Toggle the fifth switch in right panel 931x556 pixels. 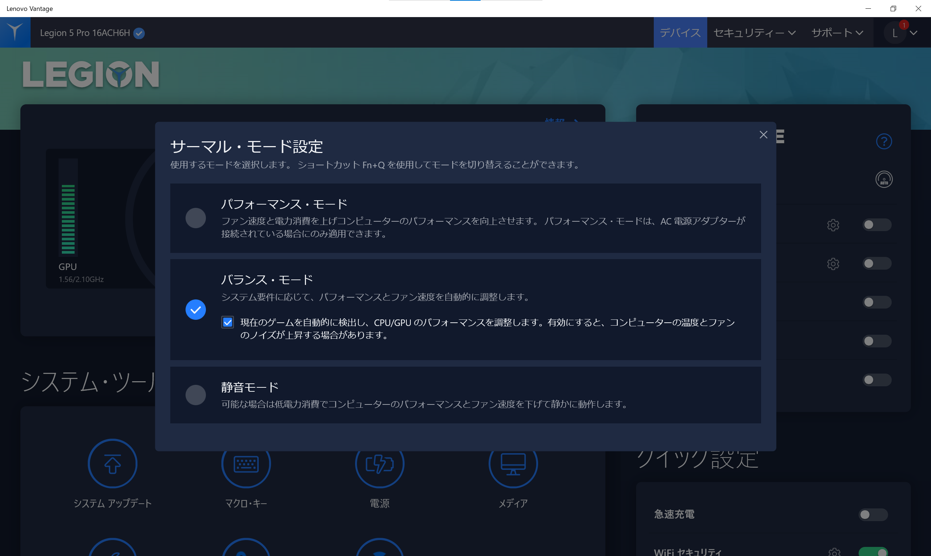click(877, 380)
